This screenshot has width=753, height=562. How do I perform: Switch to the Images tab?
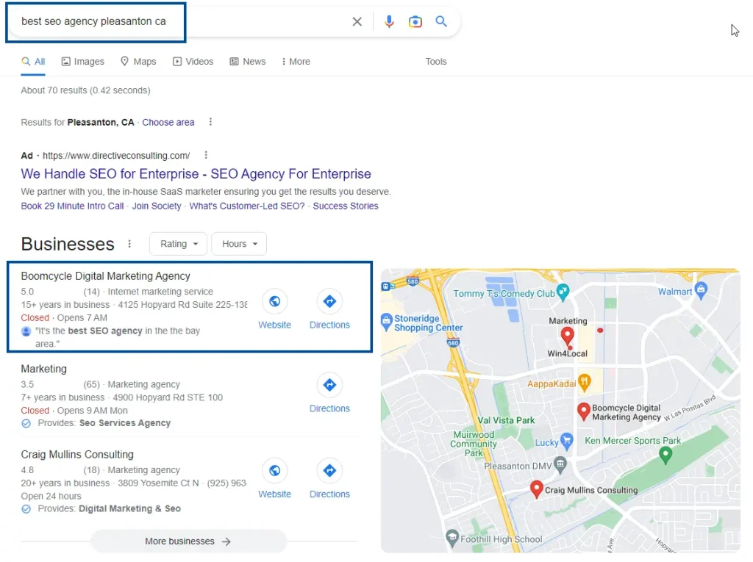coord(82,62)
